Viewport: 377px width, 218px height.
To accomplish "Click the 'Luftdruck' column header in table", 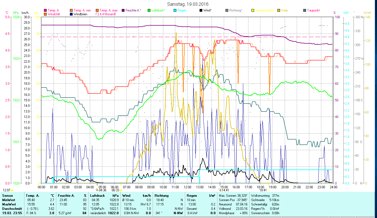I will (x=98, y=196).
